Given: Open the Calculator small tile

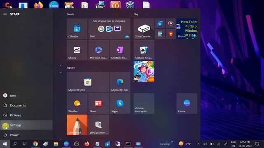Looking at the screenshot, I should tap(160, 34).
